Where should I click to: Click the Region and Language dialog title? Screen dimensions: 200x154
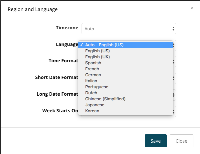click(x=33, y=9)
